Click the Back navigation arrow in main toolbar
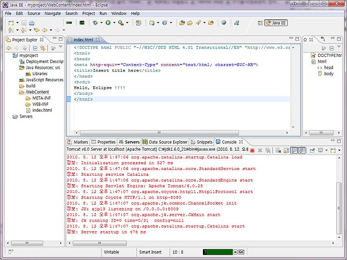347x260 pixels. click(x=45, y=30)
